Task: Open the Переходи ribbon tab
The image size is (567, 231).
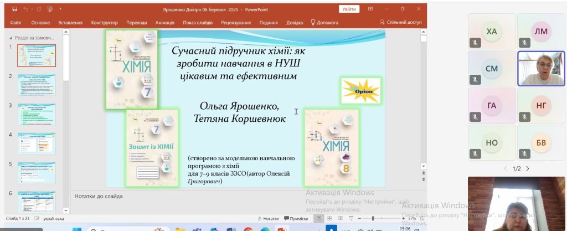Action: (x=137, y=22)
